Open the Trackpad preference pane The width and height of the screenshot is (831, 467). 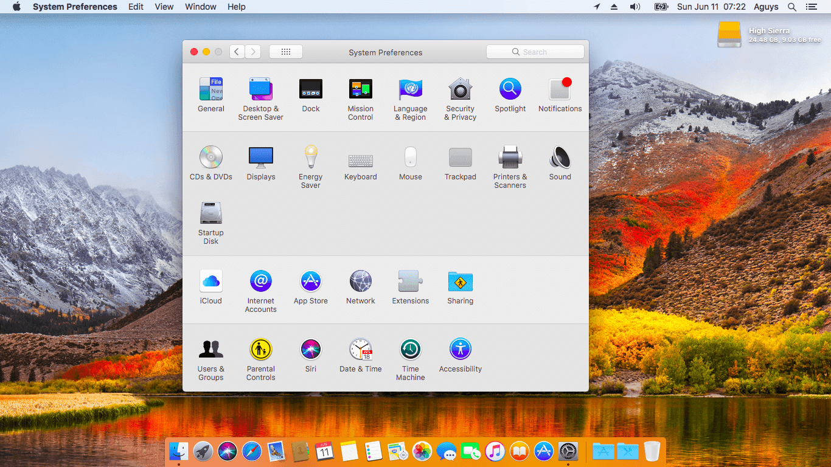pos(461,163)
